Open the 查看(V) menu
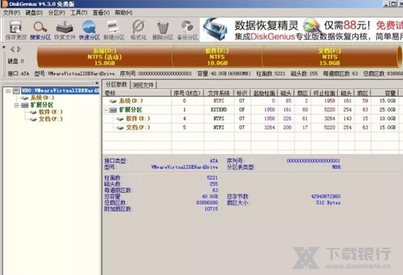The width and height of the screenshot is (403, 275). [101, 13]
